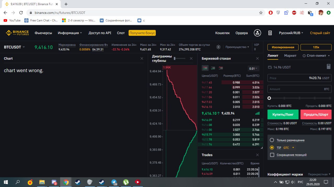Close the Chart panel
The image size is (334, 187).
(x=142, y=59)
